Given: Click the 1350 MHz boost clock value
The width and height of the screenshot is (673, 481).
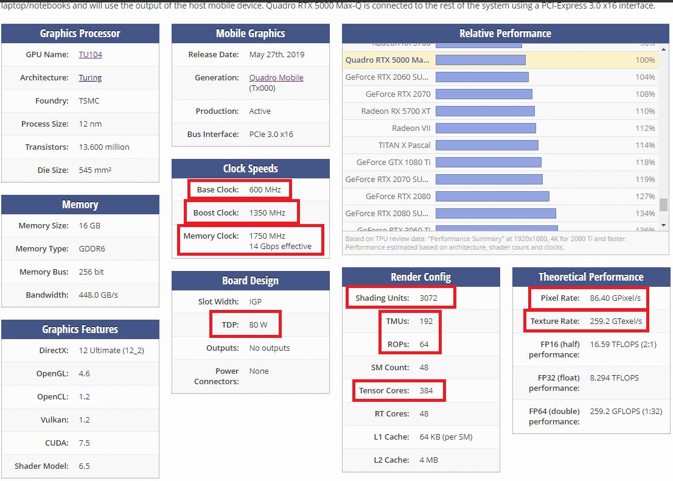Looking at the screenshot, I should tap(267, 213).
